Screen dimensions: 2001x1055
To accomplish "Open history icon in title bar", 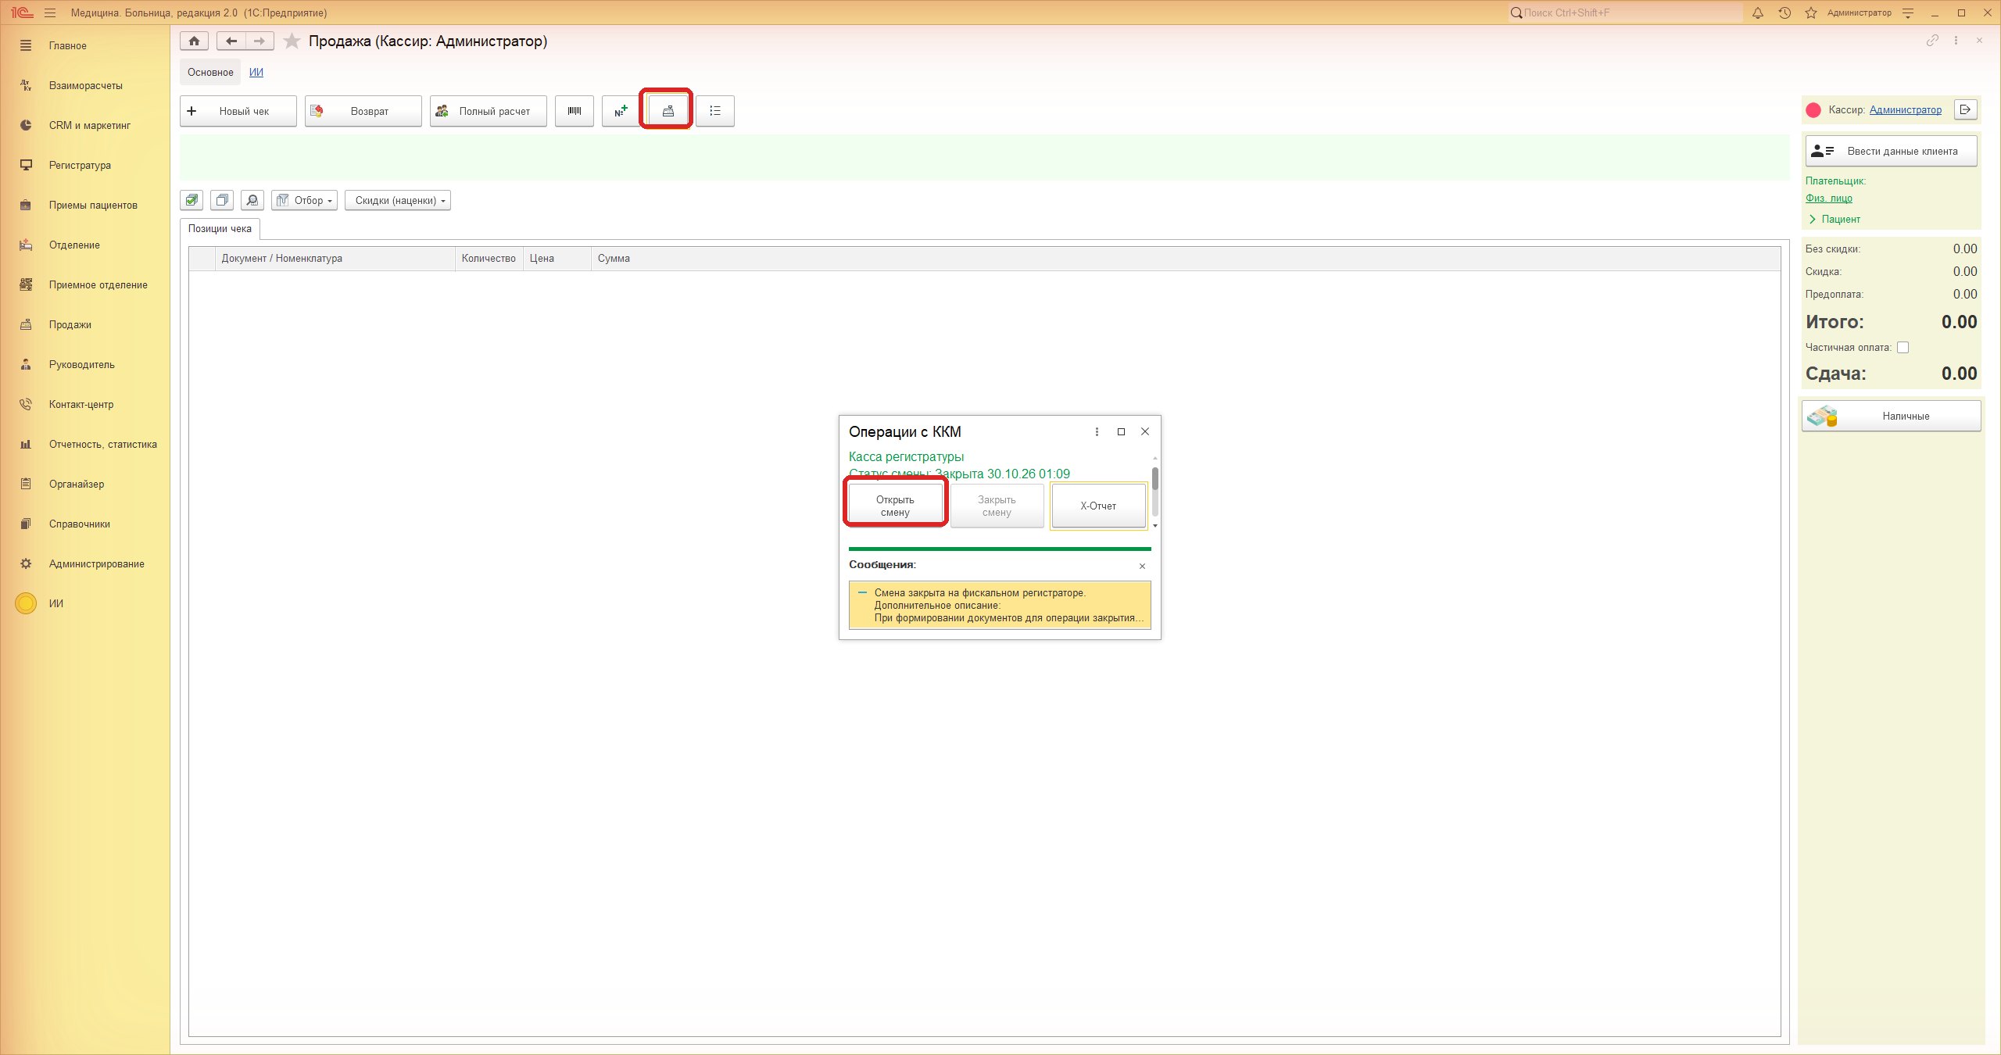I will 1784,13.
